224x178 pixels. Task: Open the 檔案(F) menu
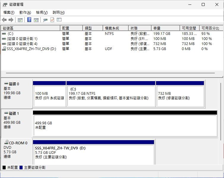[9, 13]
